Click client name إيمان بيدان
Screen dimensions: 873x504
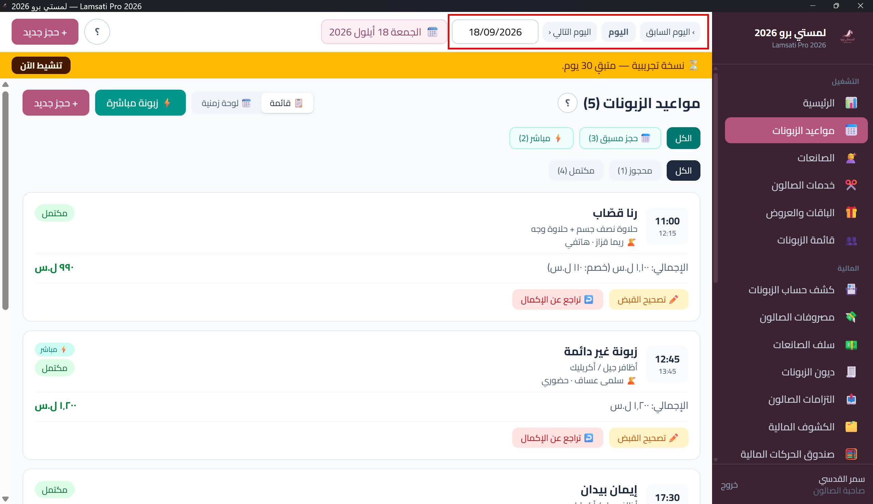click(609, 490)
